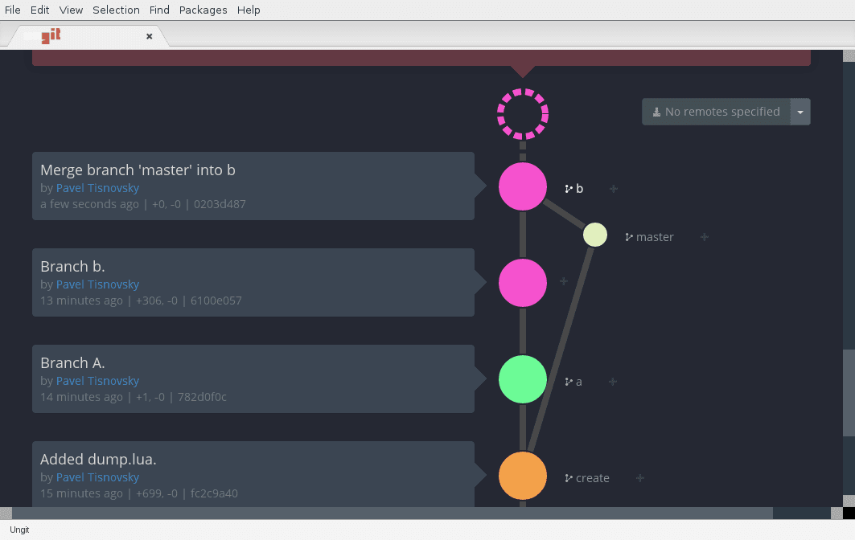Click commit hash 782d0f0c

[x=203, y=397]
